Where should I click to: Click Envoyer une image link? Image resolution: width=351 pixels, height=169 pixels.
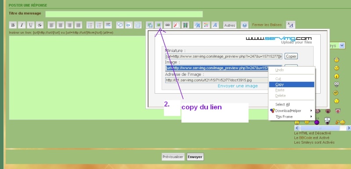238,86
